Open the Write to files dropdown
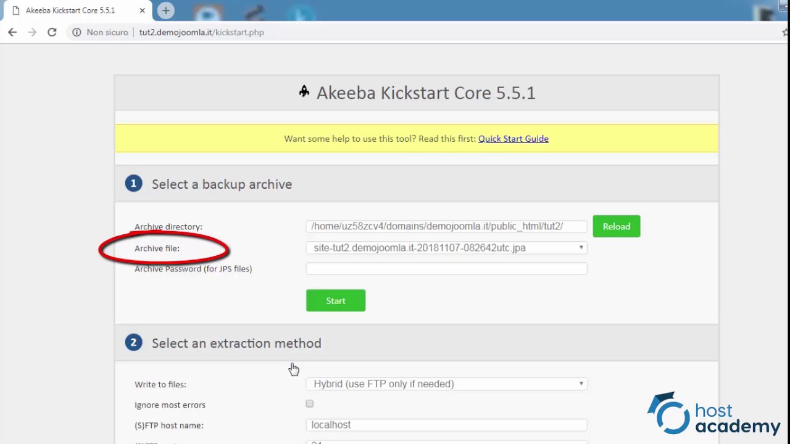Image resolution: width=790 pixels, height=444 pixels. pos(446,384)
